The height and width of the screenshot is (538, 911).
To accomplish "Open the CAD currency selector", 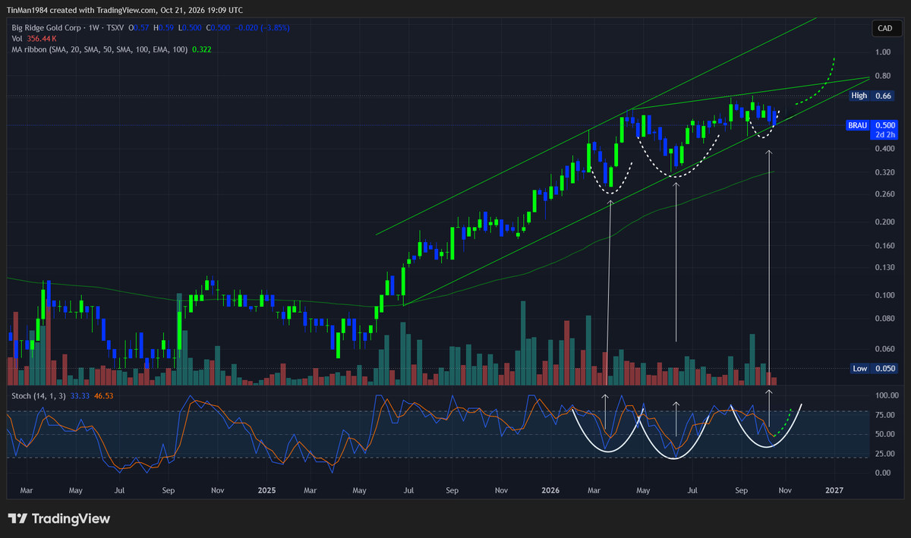I will pyautogui.click(x=885, y=29).
